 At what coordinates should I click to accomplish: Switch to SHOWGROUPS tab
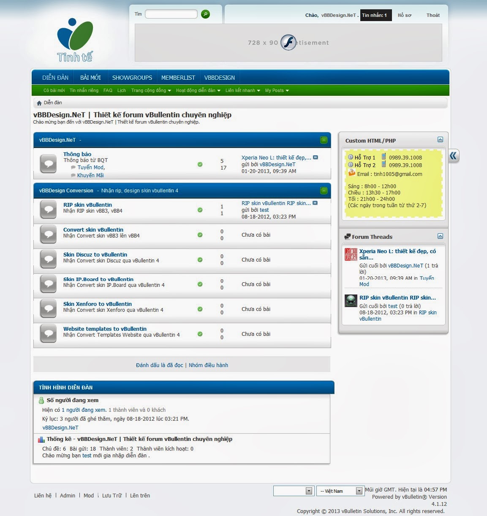tap(132, 78)
